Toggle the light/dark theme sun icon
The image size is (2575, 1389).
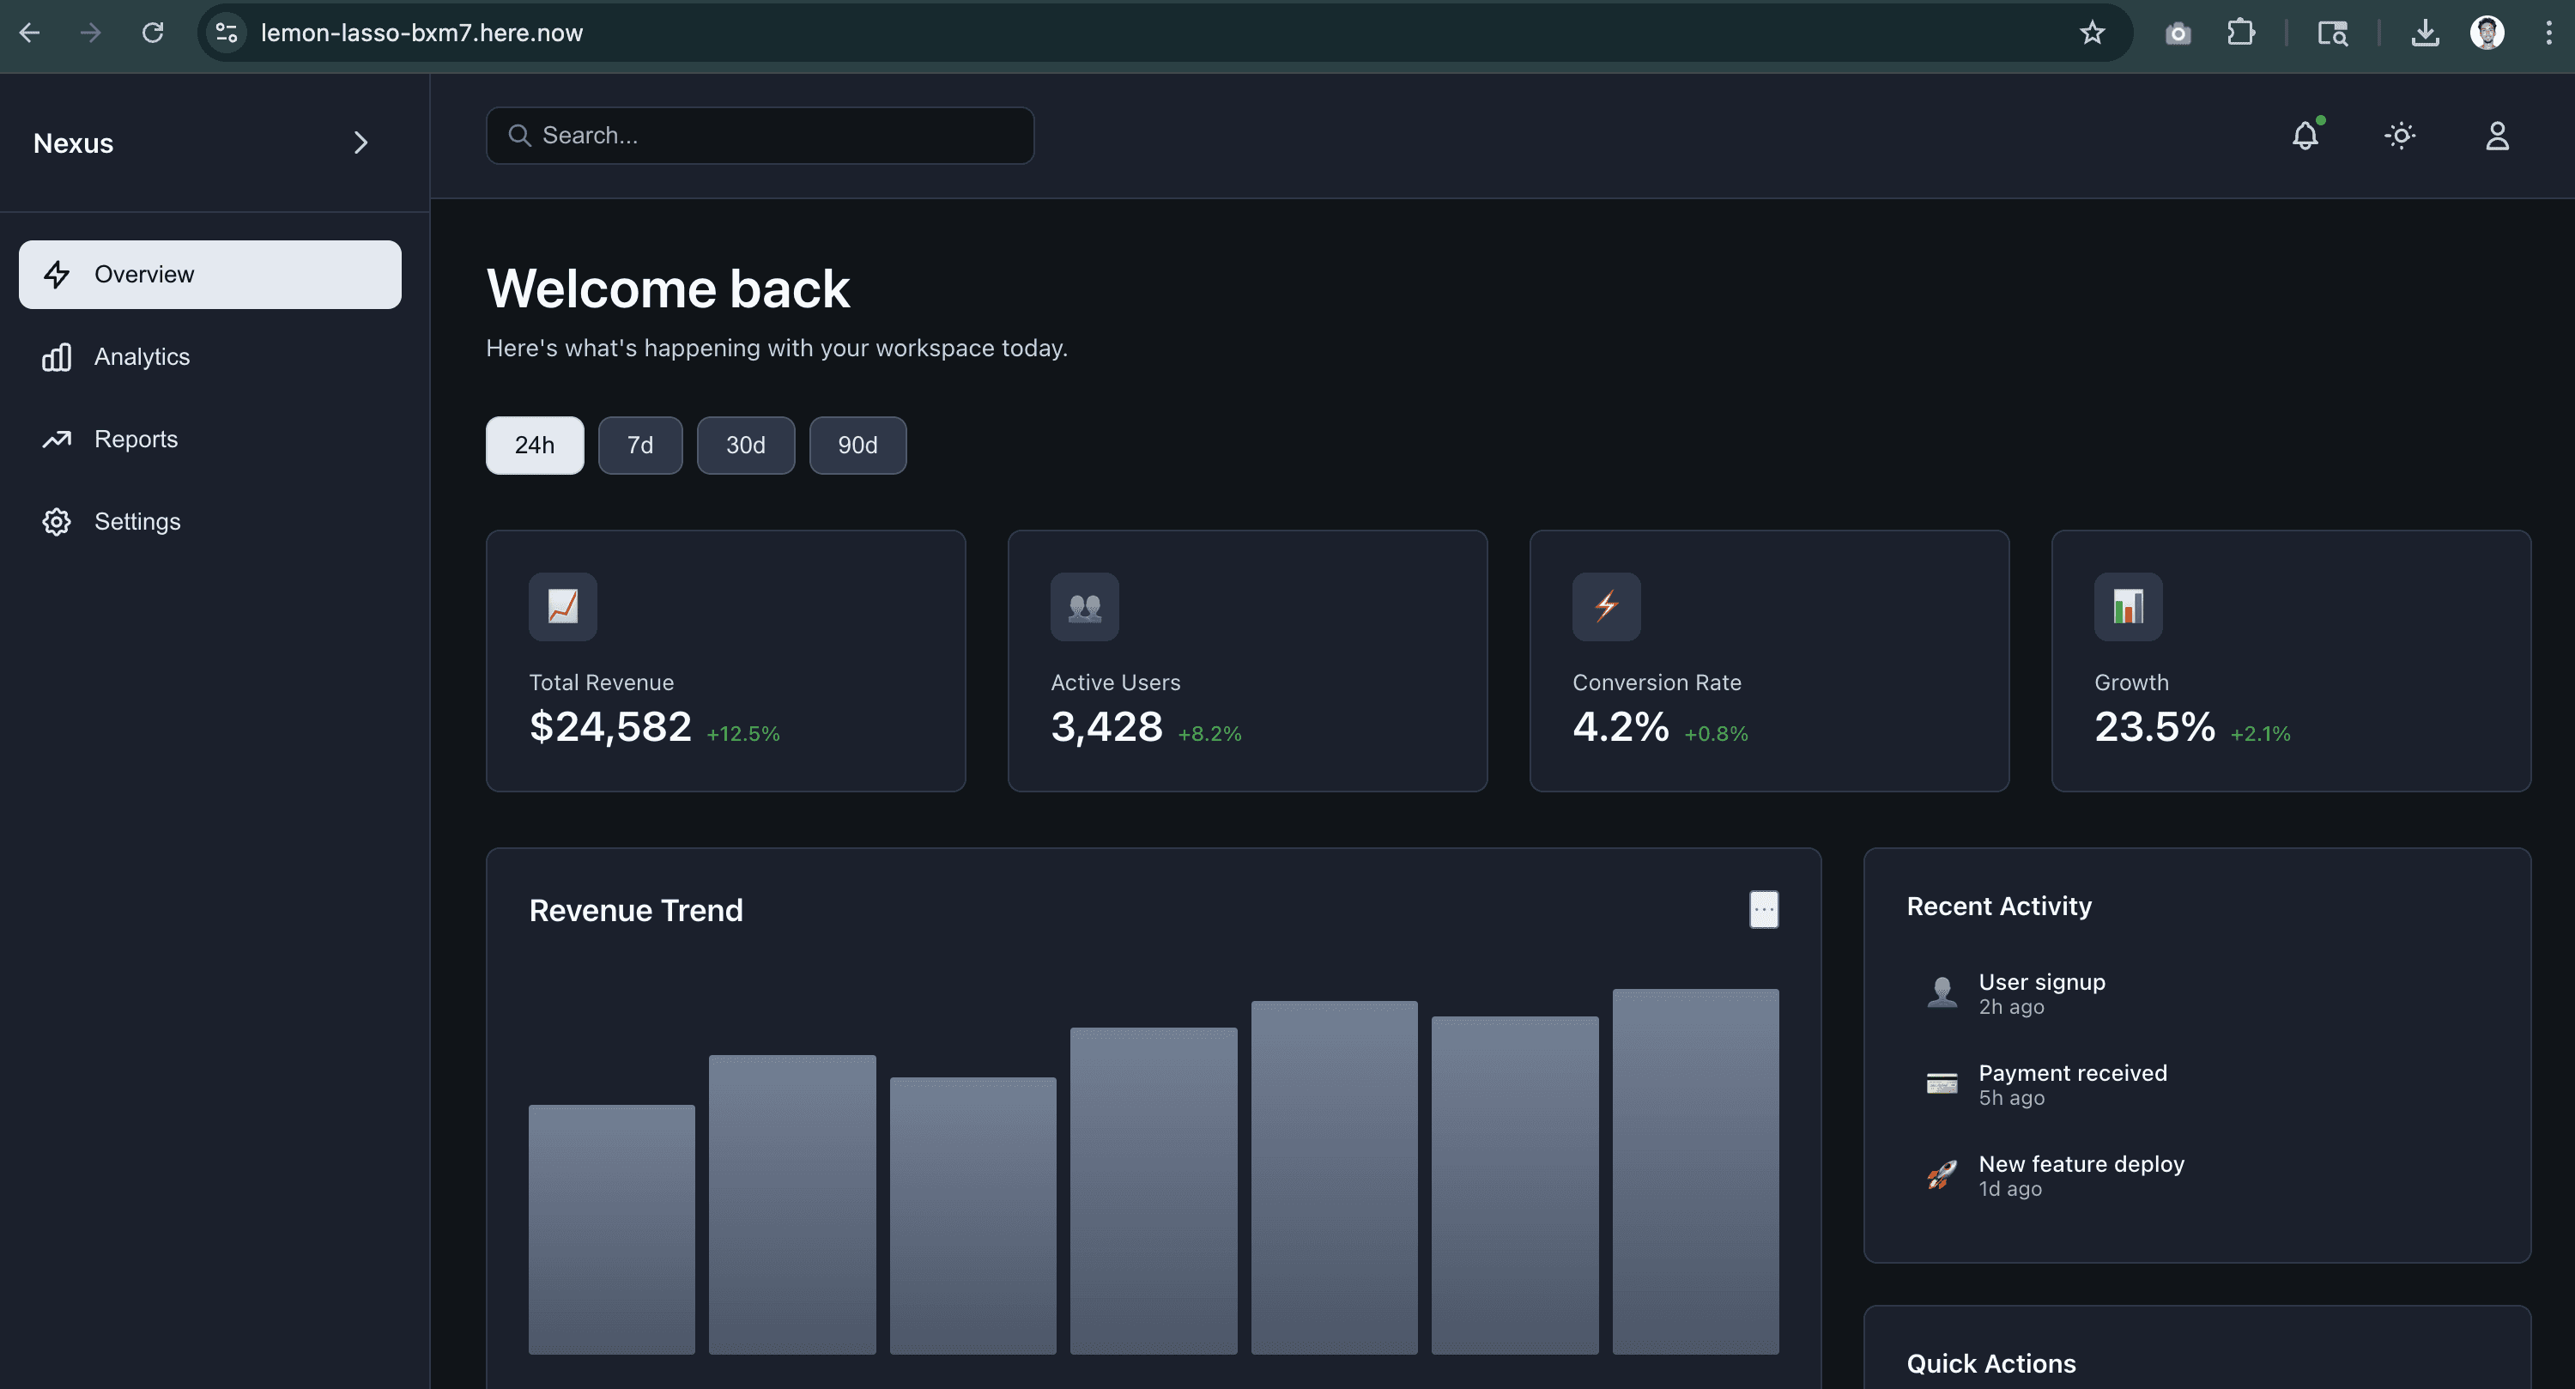coord(2400,136)
